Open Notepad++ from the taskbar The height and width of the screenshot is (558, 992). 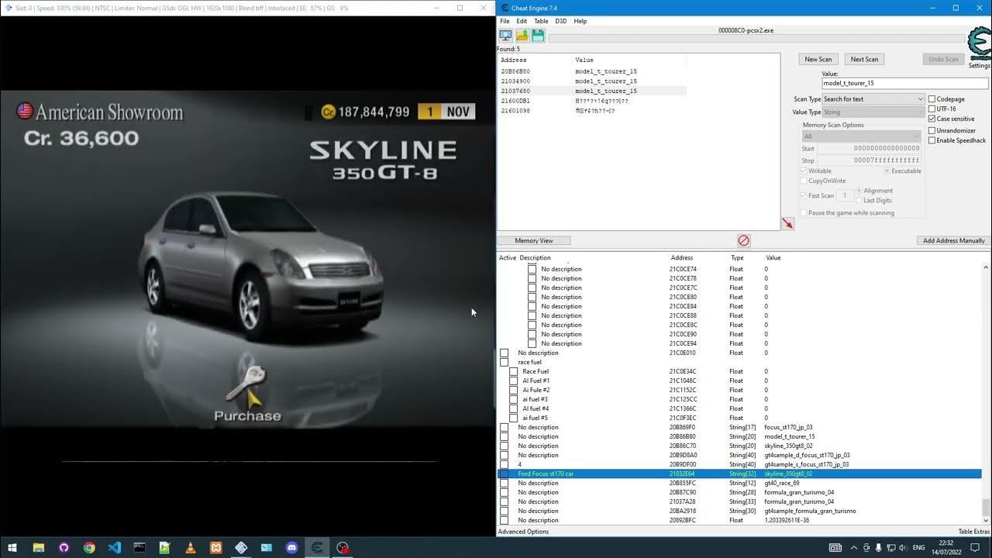pyautogui.click(x=165, y=547)
